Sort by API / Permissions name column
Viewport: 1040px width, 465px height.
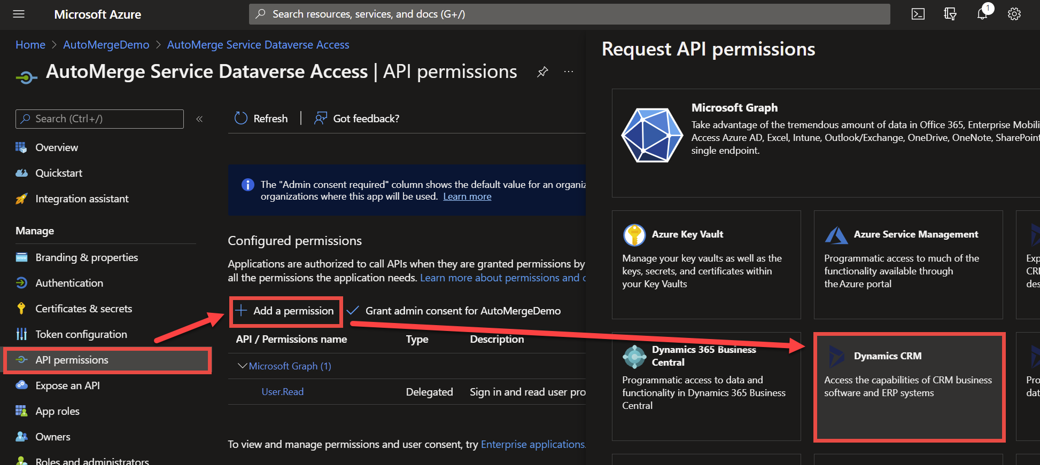292,340
